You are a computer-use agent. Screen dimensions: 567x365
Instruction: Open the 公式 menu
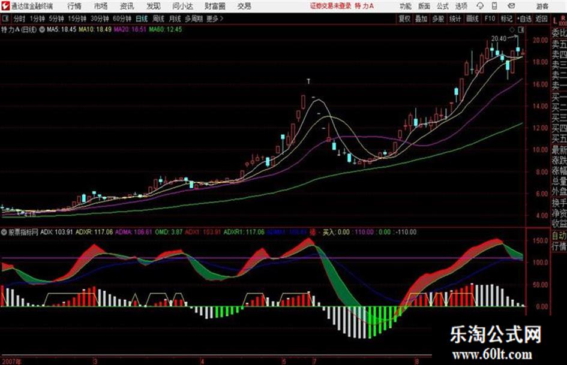coord(443,6)
